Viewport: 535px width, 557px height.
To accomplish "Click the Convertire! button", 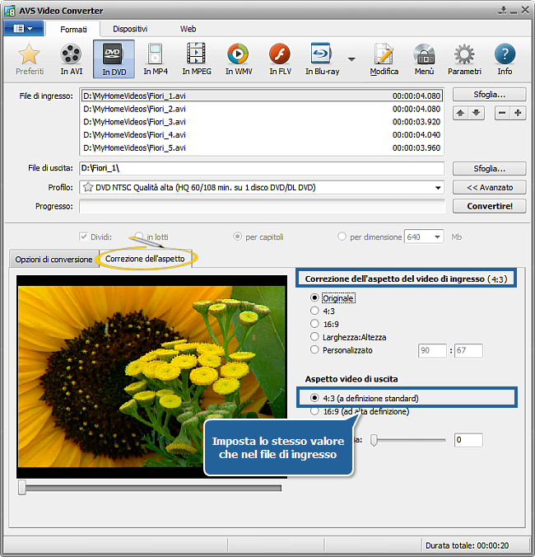I will point(489,206).
